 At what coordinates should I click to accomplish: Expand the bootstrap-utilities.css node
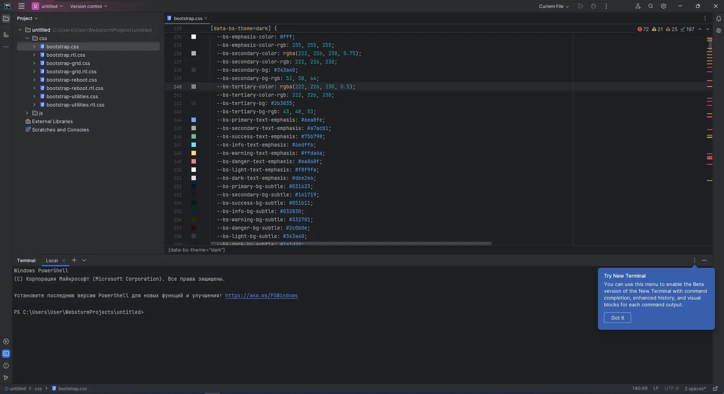tap(34, 96)
